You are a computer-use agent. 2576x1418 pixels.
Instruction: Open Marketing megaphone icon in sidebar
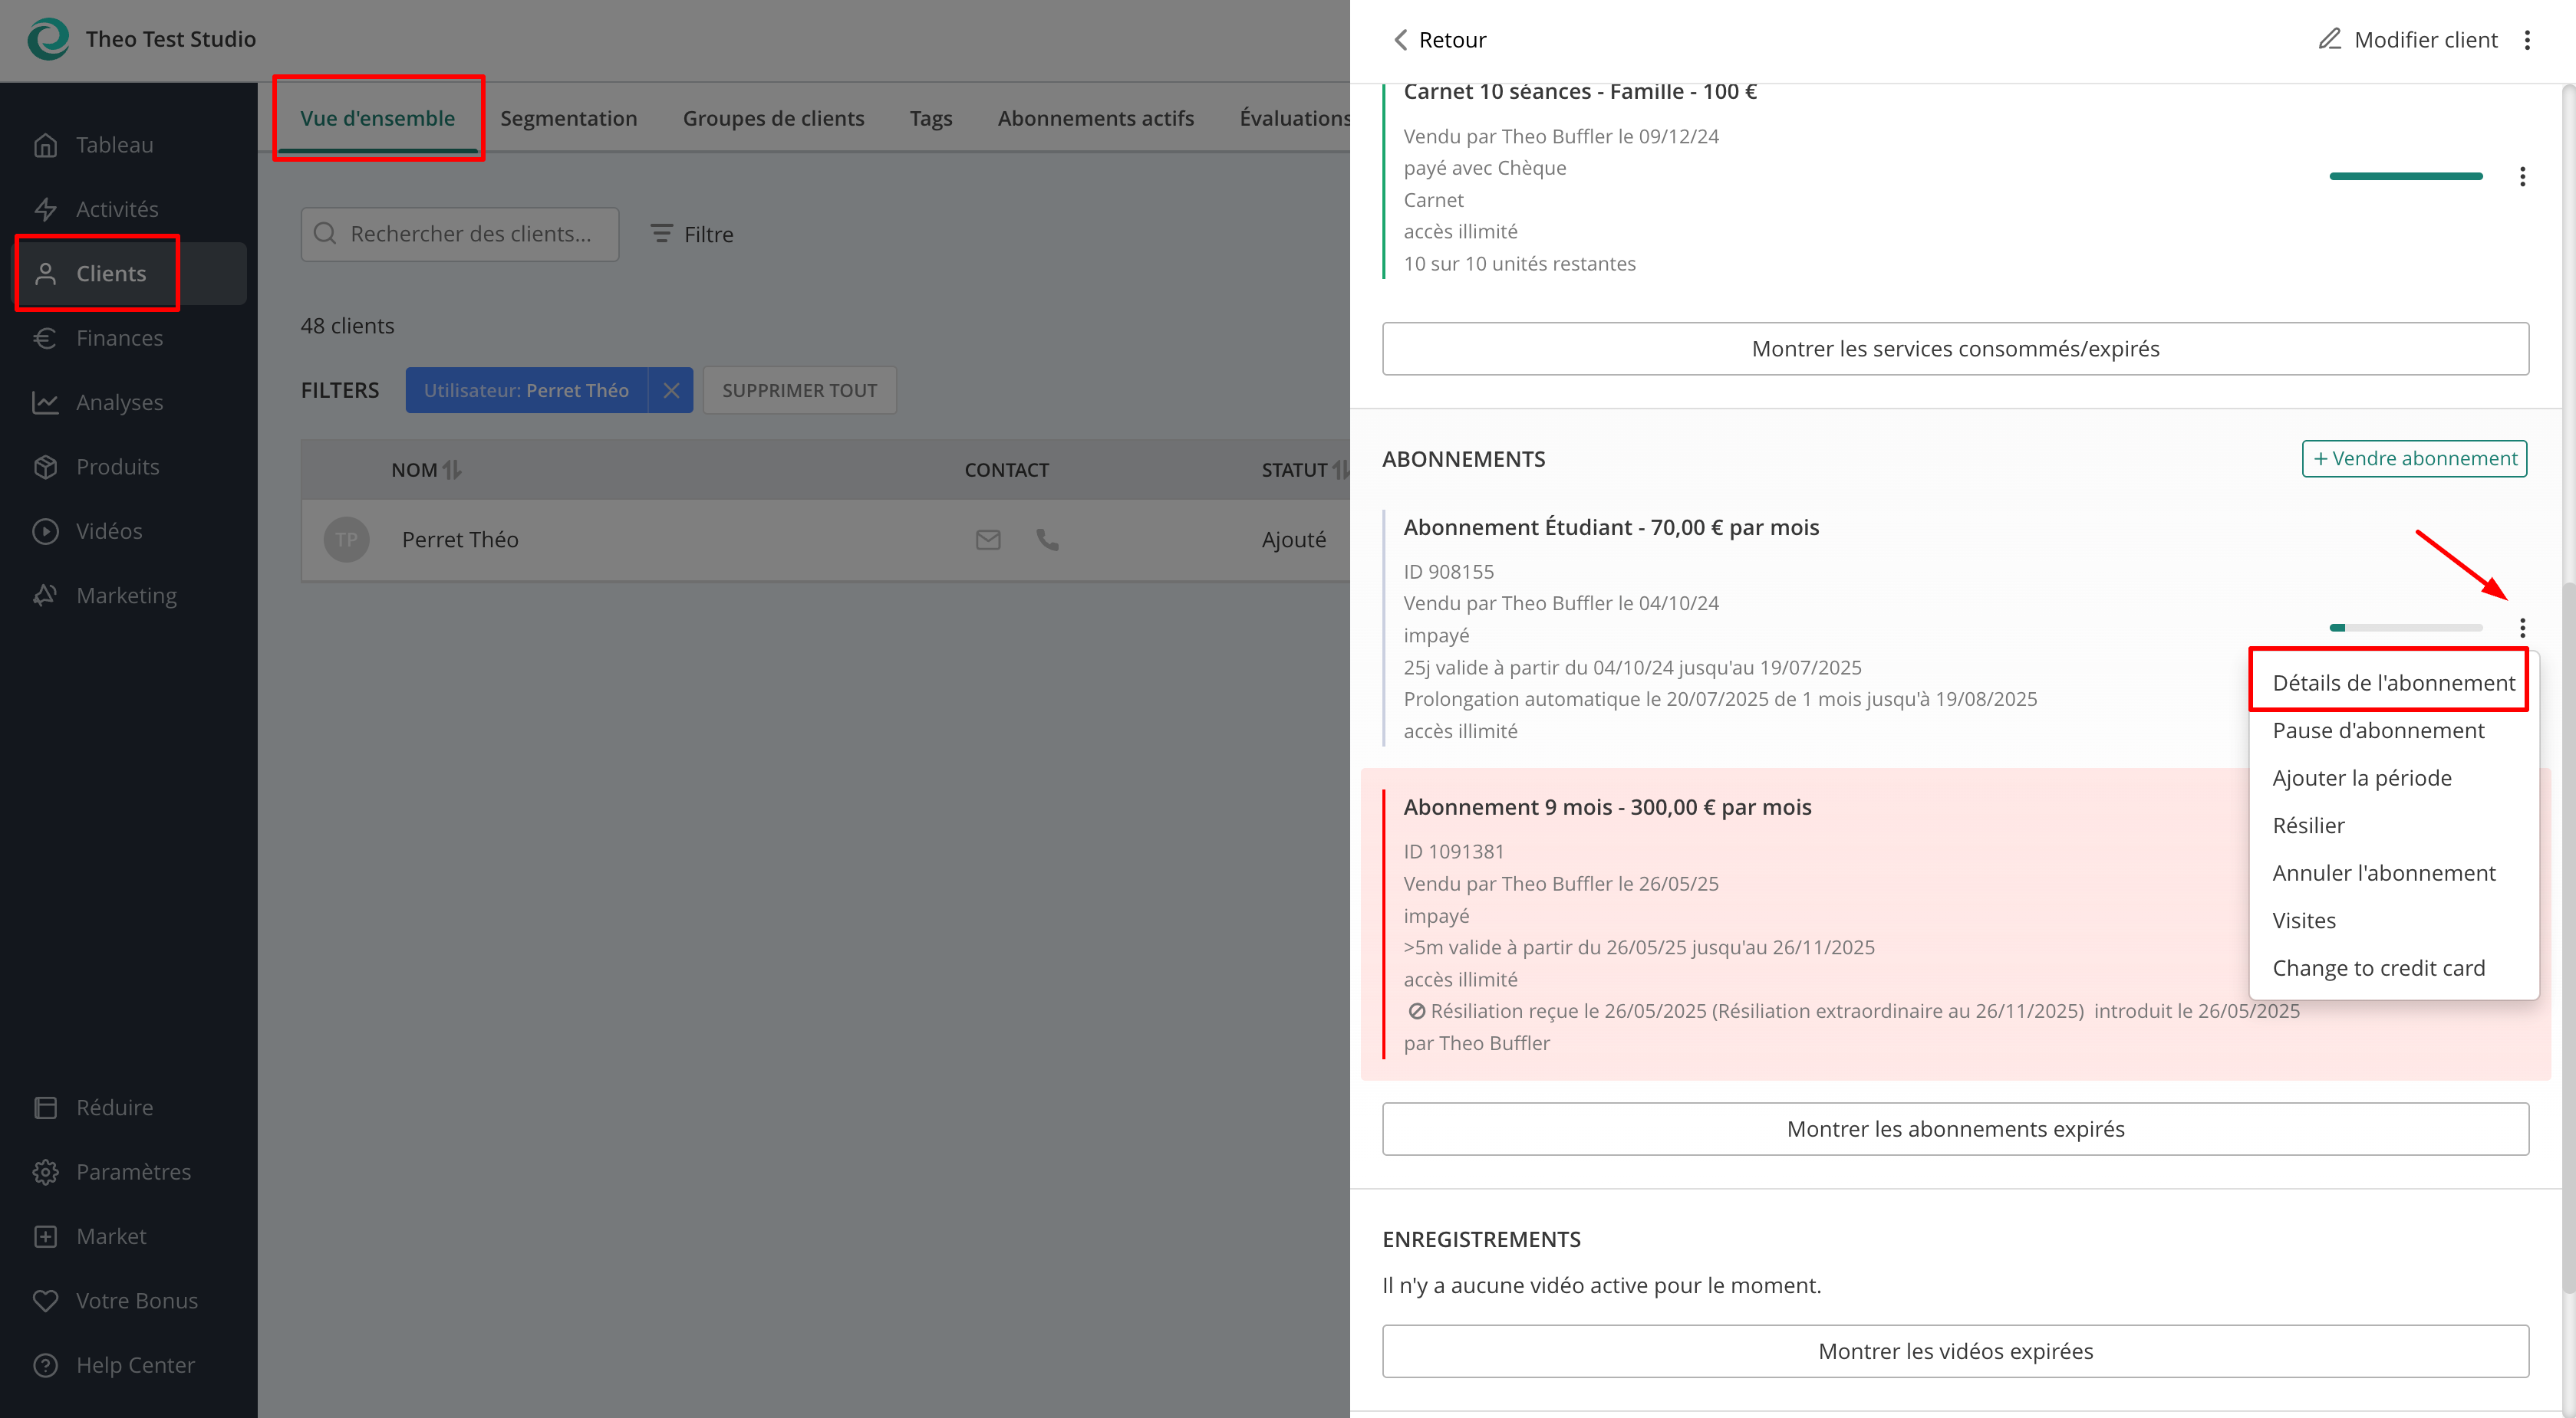45,596
